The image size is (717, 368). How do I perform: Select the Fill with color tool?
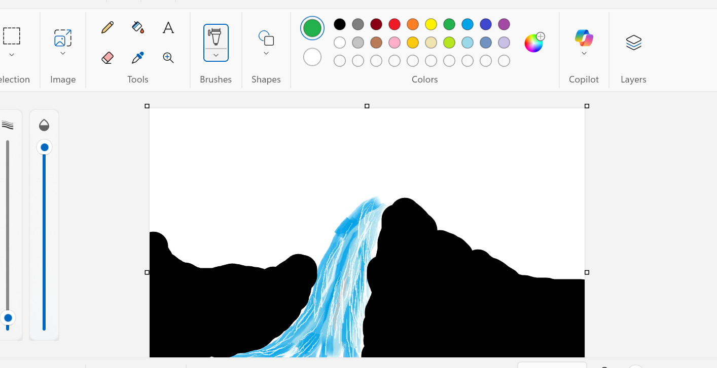coord(137,27)
